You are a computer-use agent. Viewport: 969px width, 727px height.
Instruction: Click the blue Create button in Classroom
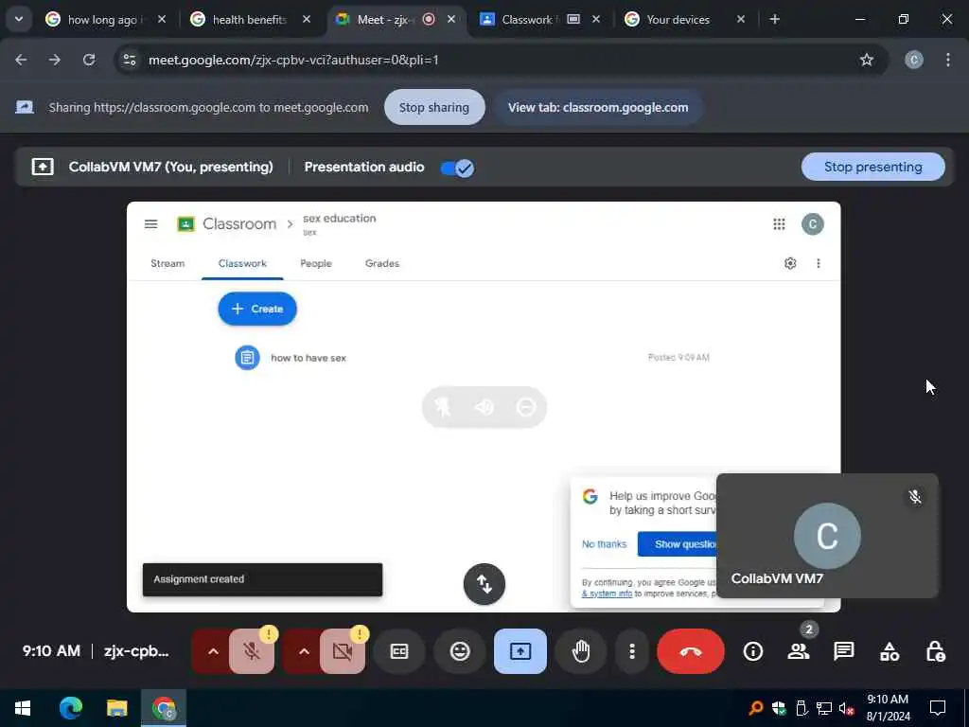click(x=257, y=309)
